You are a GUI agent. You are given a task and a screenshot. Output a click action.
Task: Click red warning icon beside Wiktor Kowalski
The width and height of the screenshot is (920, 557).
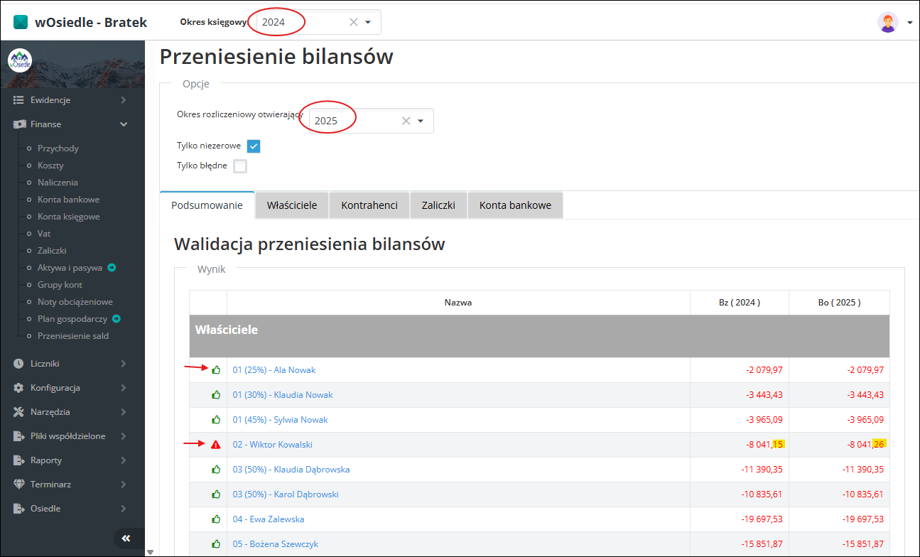tap(216, 445)
